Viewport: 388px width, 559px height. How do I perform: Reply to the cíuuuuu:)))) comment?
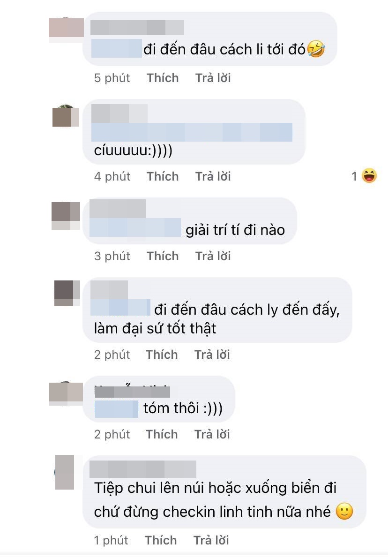213,176
